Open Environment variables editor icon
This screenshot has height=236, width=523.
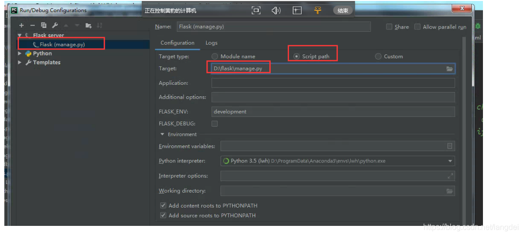[x=450, y=146]
